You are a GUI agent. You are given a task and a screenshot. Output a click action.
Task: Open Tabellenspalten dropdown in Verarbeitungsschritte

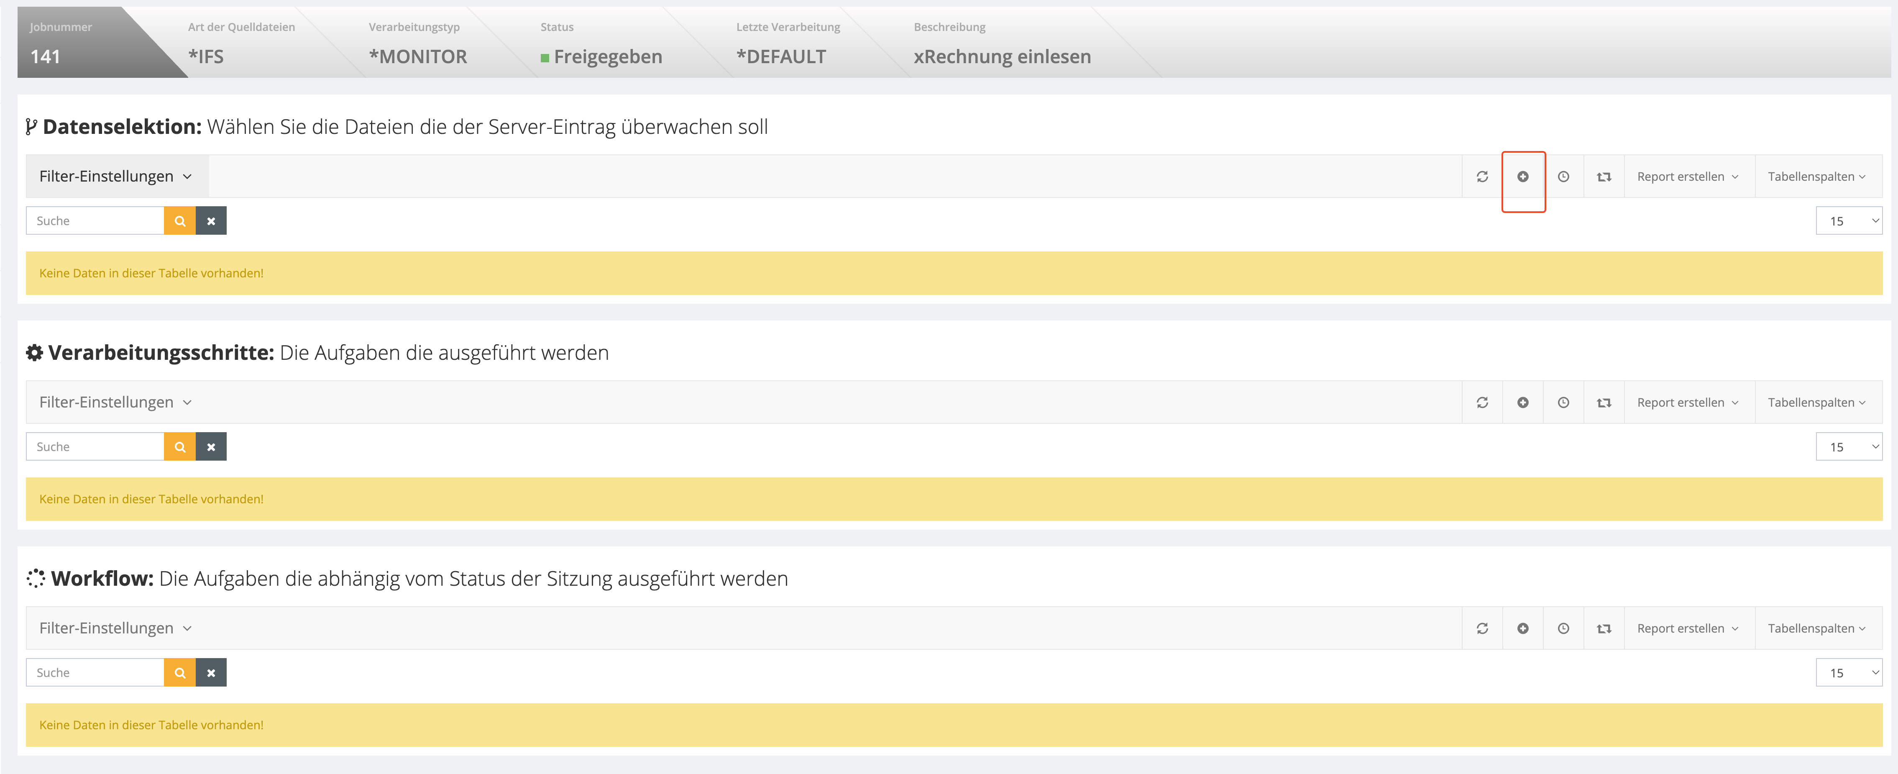1816,402
